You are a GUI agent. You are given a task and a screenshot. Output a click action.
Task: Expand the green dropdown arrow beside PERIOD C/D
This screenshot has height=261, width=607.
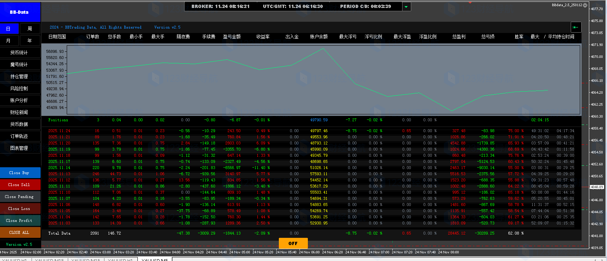(406, 7)
